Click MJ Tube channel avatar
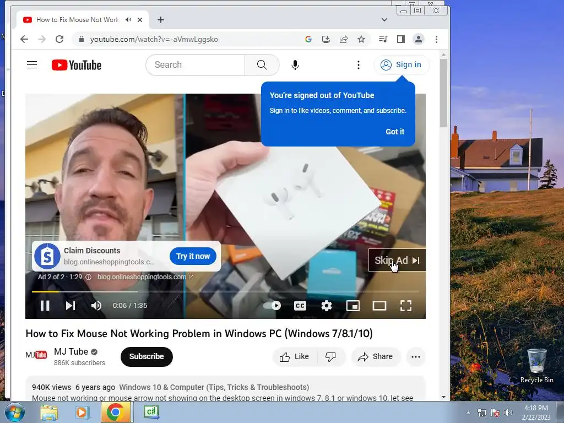The height and width of the screenshot is (423, 564). tap(36, 355)
